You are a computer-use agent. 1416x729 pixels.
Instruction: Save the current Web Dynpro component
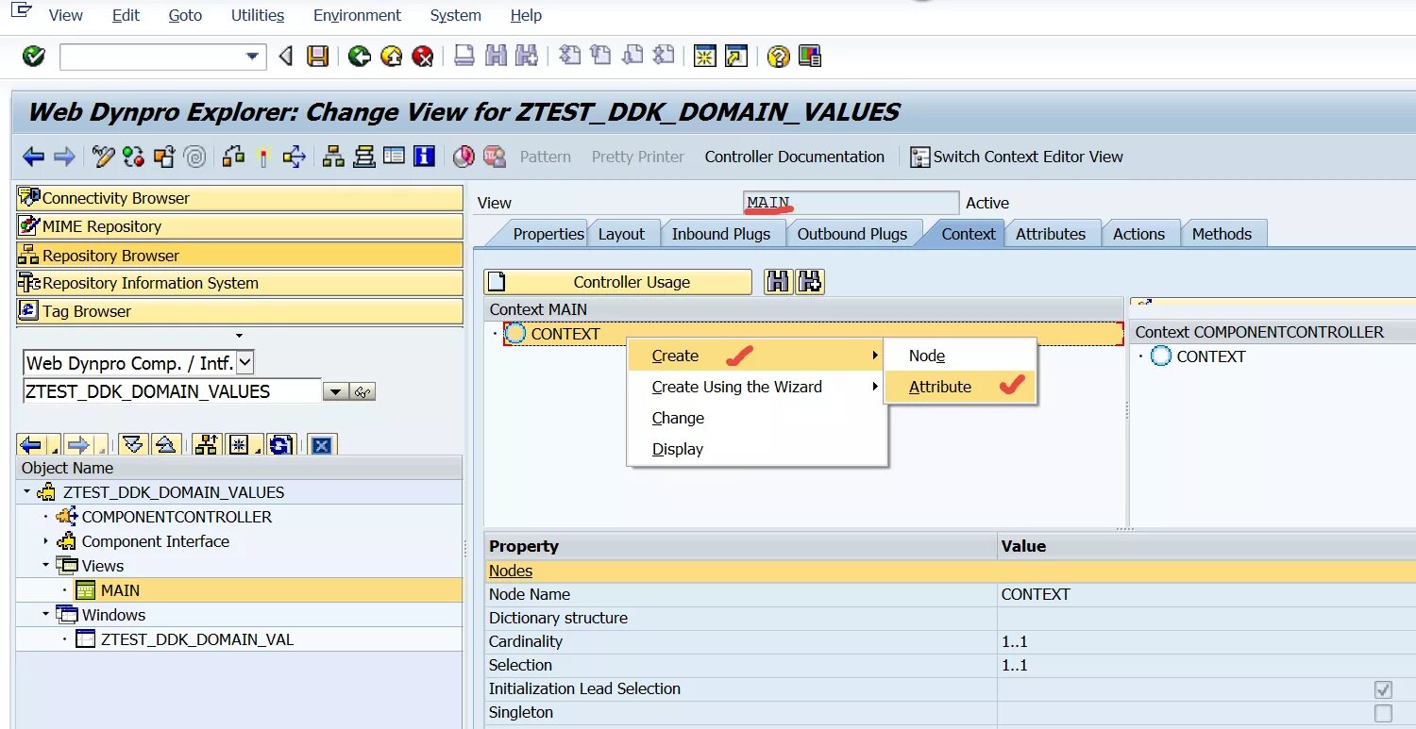[x=318, y=56]
